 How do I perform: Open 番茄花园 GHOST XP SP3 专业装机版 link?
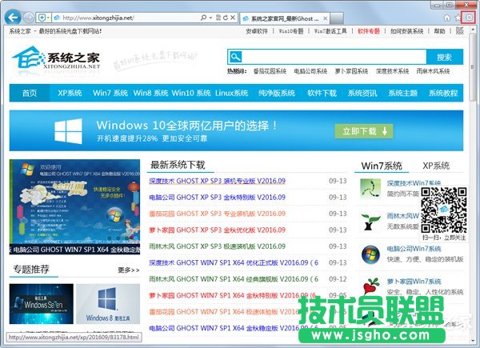point(218,214)
